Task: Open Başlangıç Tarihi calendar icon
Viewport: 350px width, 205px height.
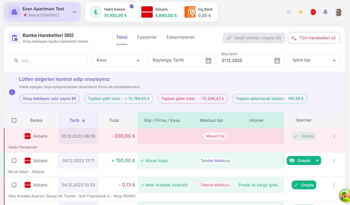Action: (x=208, y=60)
